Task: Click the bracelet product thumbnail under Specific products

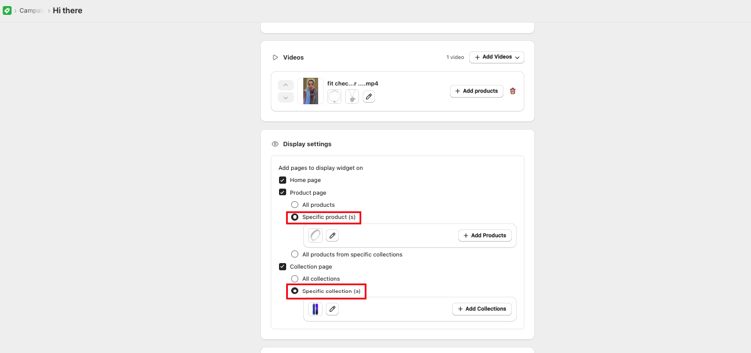Action: click(x=315, y=236)
